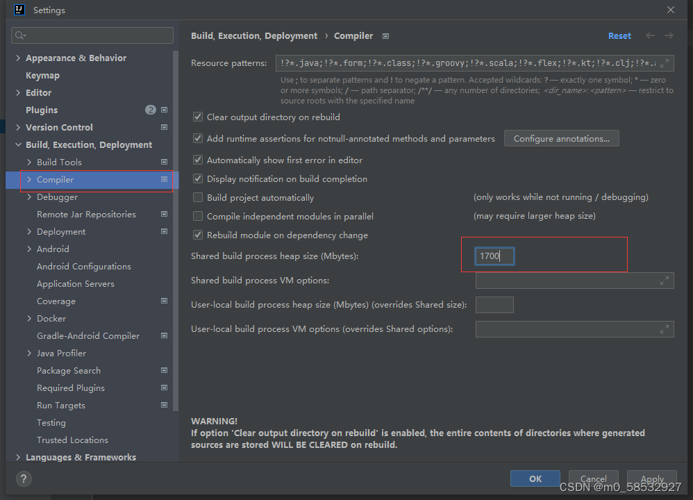Image resolution: width=693 pixels, height=500 pixels.
Task: Open help with the question mark button
Action: coord(24,478)
